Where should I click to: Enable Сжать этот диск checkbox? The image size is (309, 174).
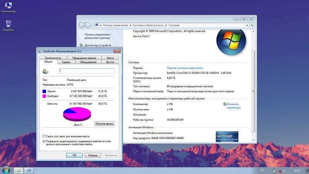(44, 136)
